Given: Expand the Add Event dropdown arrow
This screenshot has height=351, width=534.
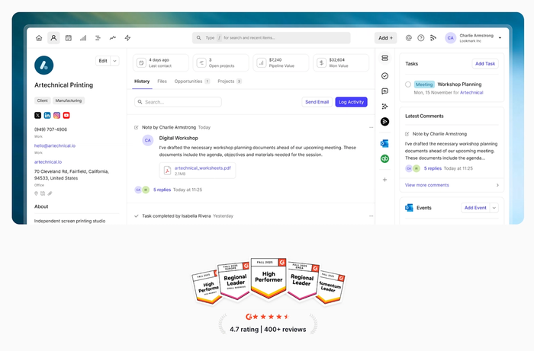Looking at the screenshot, I should (x=494, y=208).
